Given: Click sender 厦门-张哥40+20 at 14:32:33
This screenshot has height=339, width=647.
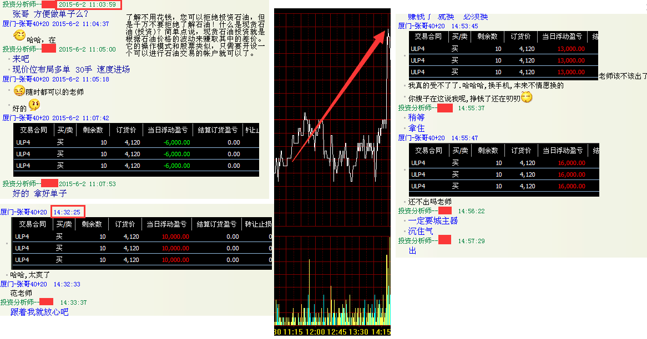Looking at the screenshot, I should [x=23, y=284].
